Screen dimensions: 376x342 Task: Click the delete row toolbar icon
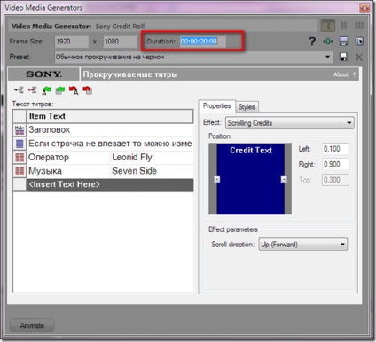(x=33, y=90)
